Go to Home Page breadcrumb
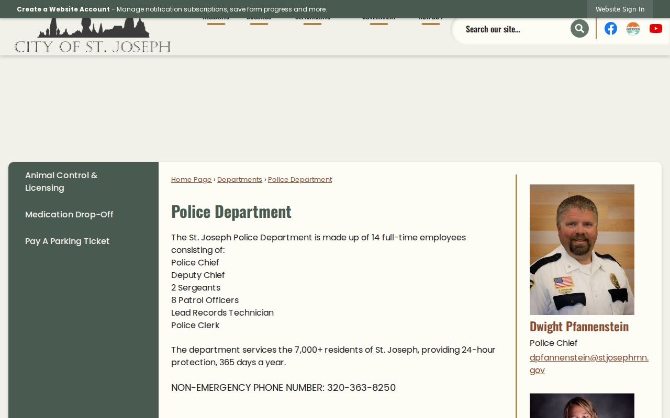This screenshot has width=670, height=418. (x=192, y=179)
